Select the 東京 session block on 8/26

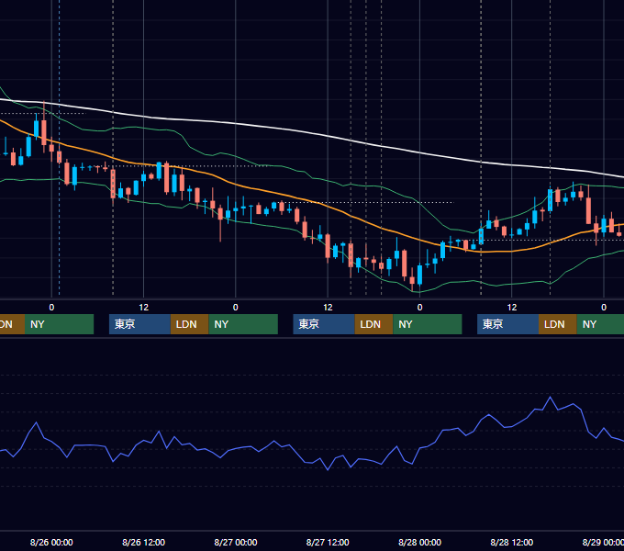[139, 324]
